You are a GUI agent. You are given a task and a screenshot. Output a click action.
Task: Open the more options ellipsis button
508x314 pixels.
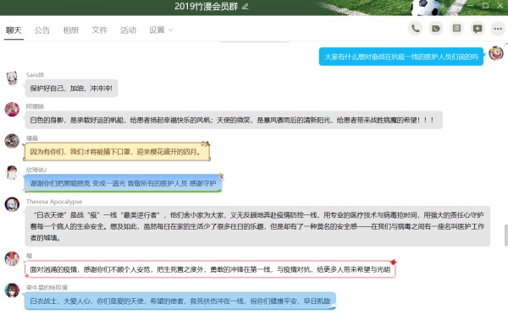[498, 29]
